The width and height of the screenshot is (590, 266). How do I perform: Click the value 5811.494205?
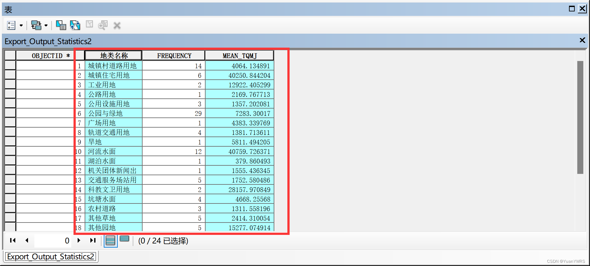pos(251,142)
